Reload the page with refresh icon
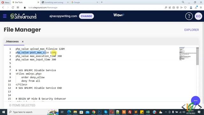Image resolution: width=204 pixels, height=115 pixels. [x=13, y=8]
